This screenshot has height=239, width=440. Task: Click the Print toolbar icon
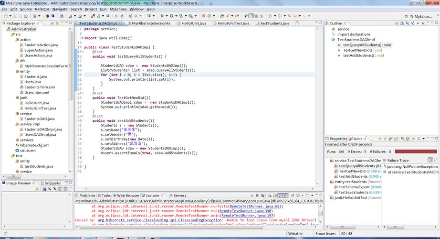click(x=26, y=16)
